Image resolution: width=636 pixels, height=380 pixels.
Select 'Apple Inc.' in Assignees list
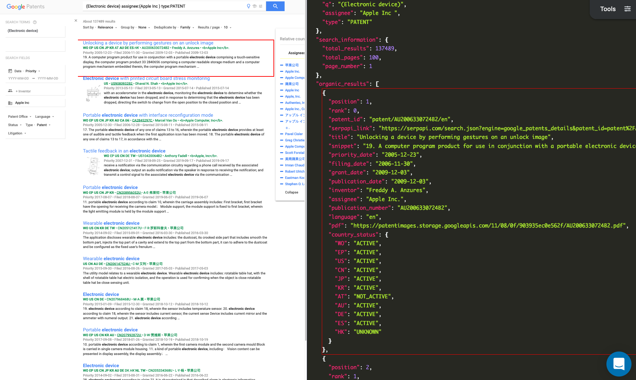tap(292, 72)
